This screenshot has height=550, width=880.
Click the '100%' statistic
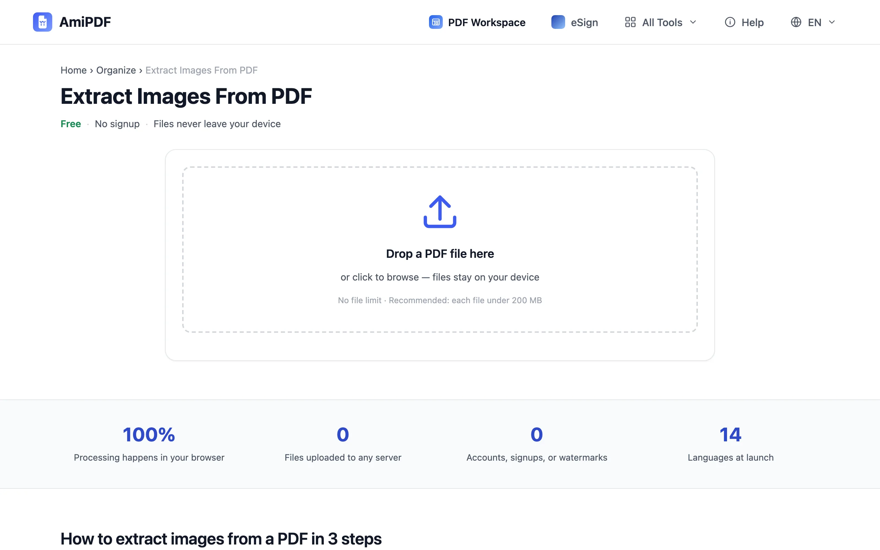(149, 434)
